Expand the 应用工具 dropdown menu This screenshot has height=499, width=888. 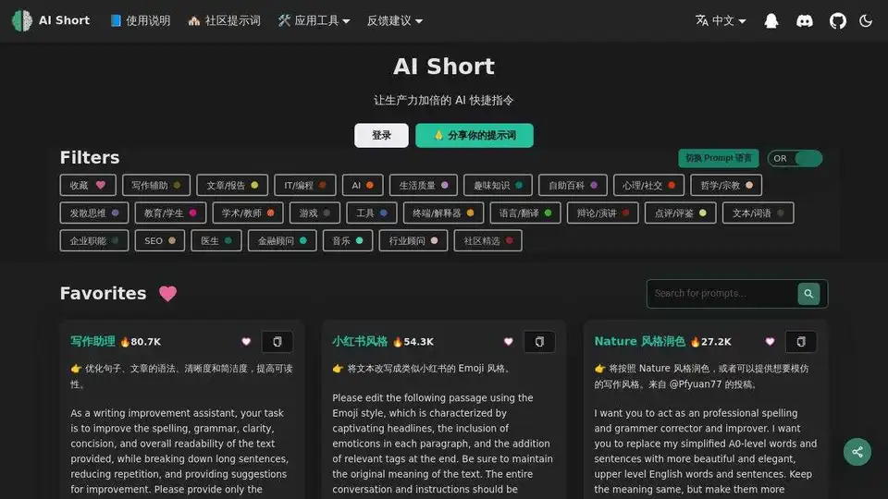[x=314, y=21]
